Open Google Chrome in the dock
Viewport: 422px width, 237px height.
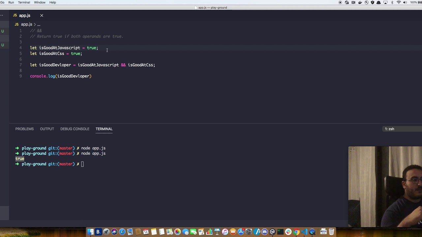coord(296,232)
